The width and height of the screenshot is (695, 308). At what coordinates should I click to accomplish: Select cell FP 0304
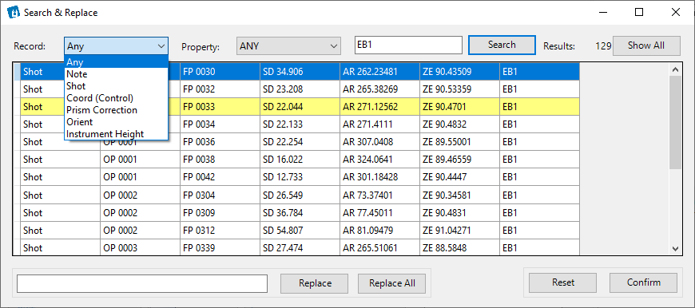click(220, 195)
